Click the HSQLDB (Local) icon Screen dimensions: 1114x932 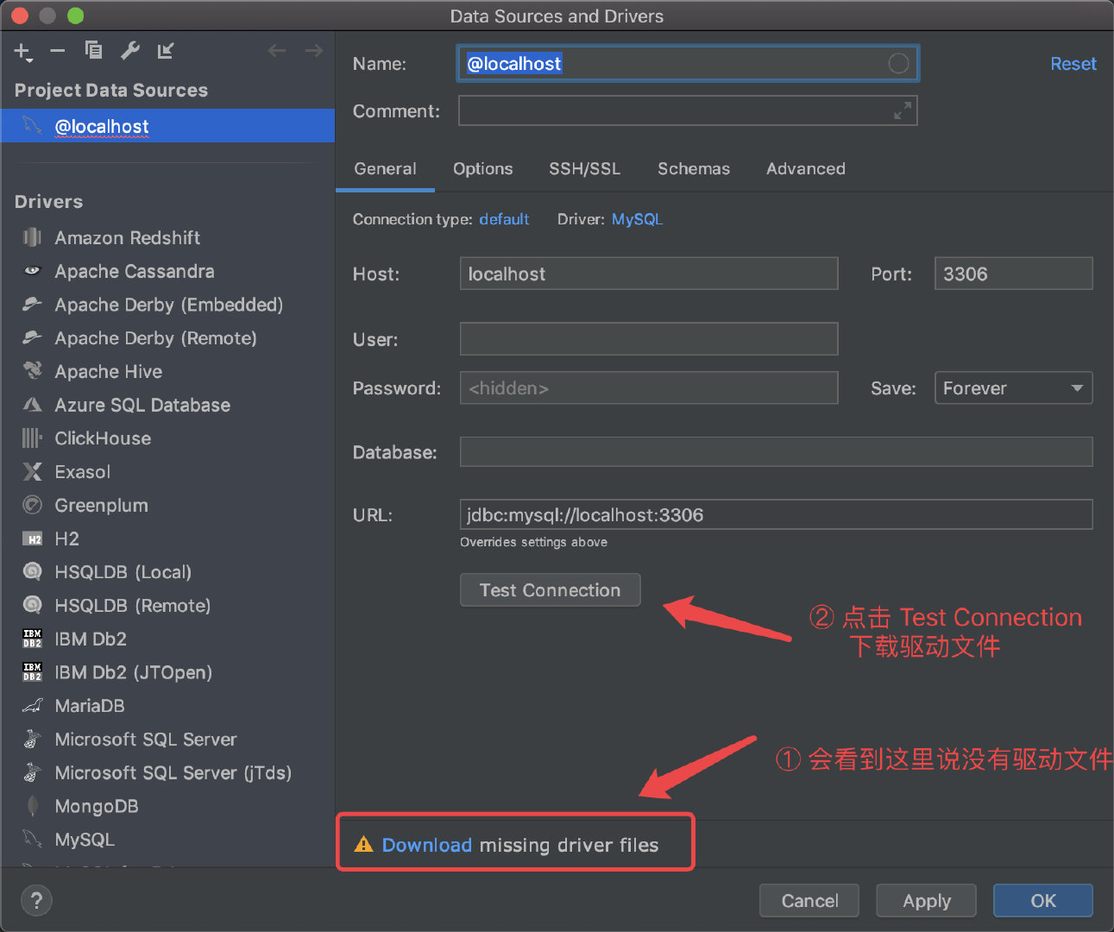32,571
